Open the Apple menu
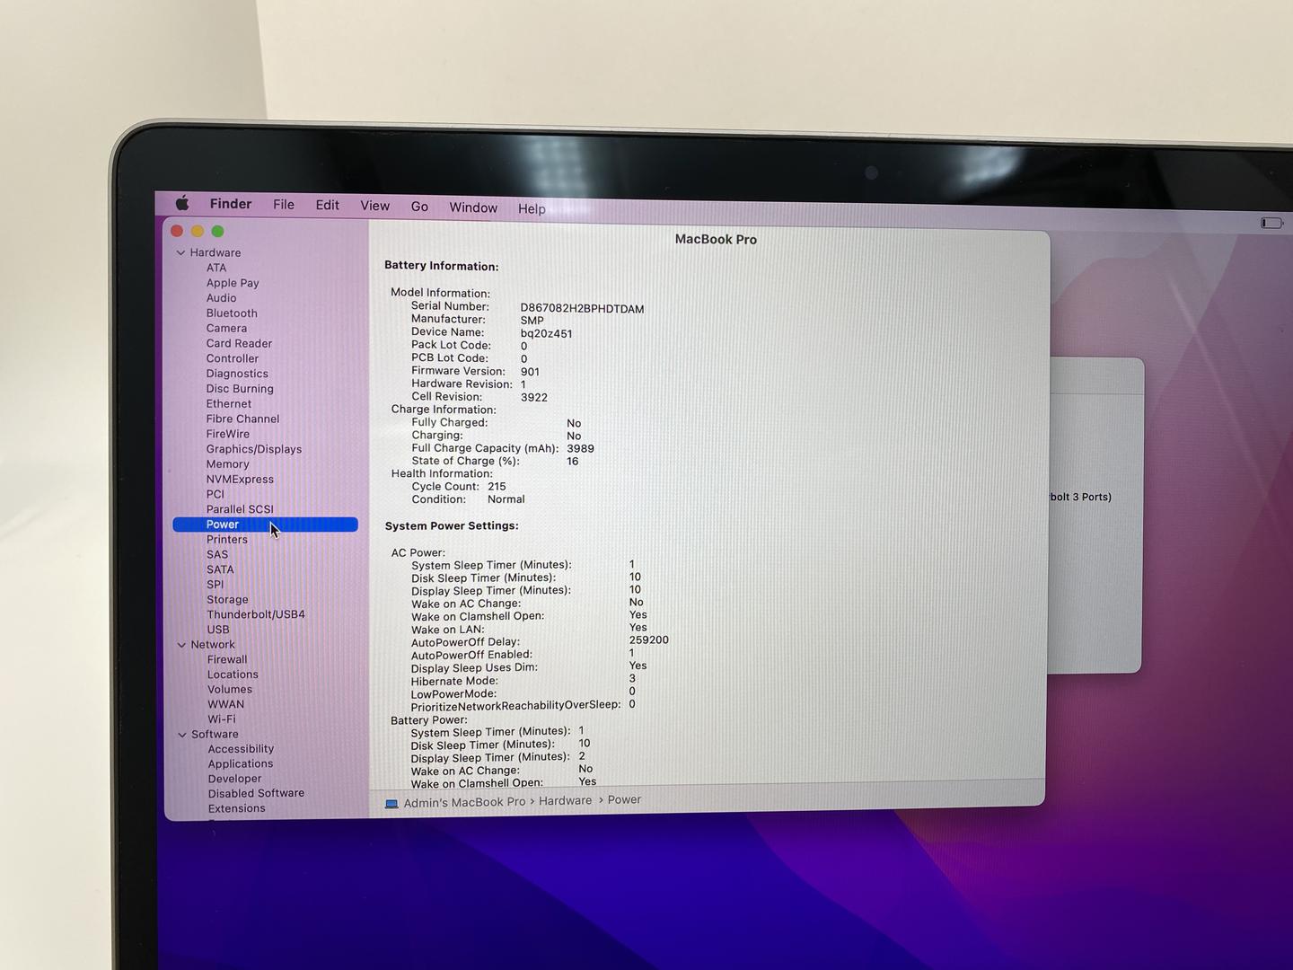This screenshot has width=1293, height=970. pyautogui.click(x=182, y=203)
